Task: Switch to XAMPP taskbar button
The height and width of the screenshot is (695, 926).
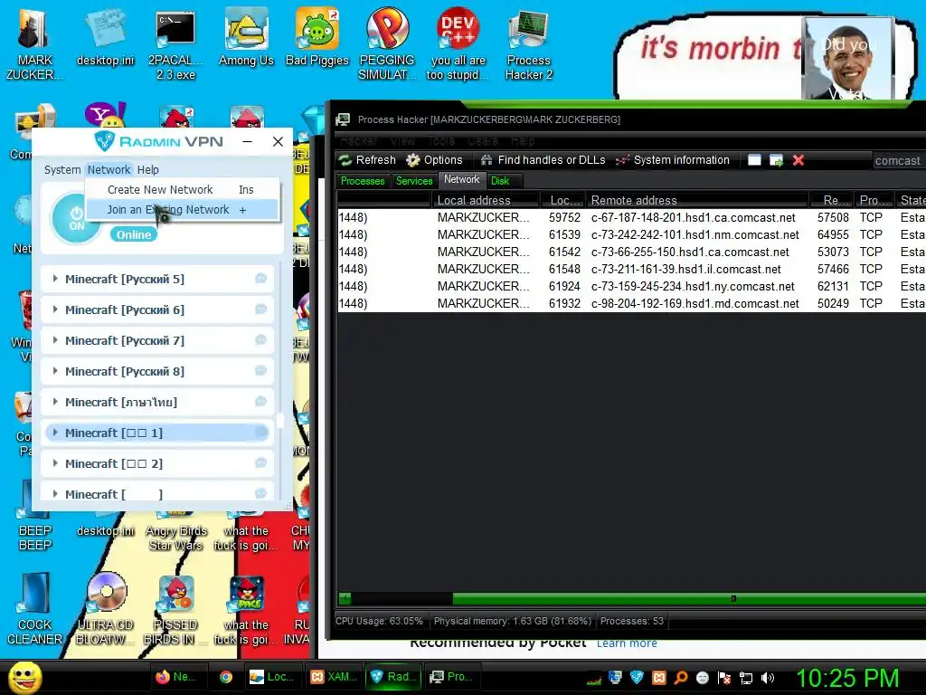Action: pos(334,677)
